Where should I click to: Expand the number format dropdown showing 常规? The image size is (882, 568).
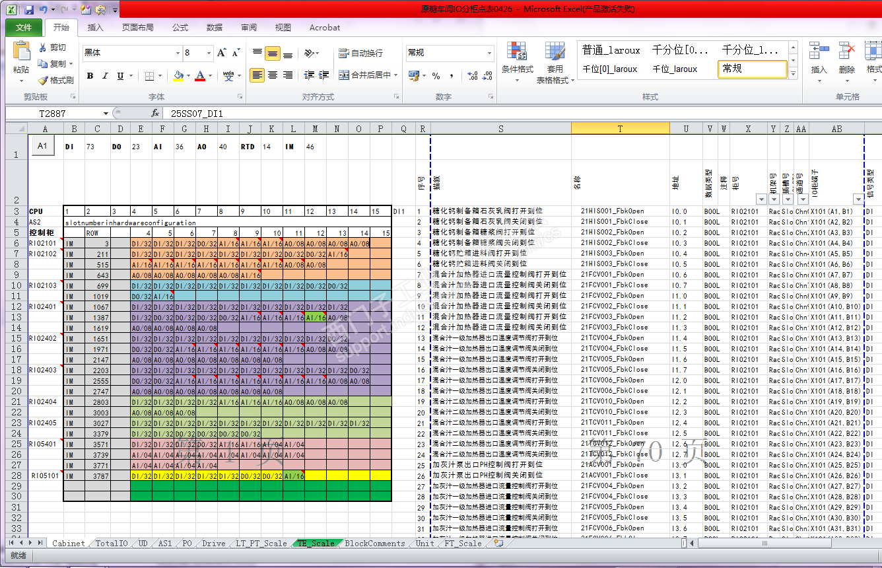click(x=489, y=53)
